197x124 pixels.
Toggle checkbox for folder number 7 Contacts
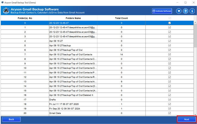tap(169, 54)
